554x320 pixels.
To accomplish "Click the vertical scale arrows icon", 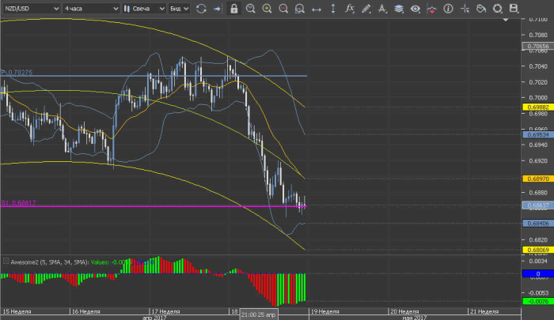I will point(333,9).
